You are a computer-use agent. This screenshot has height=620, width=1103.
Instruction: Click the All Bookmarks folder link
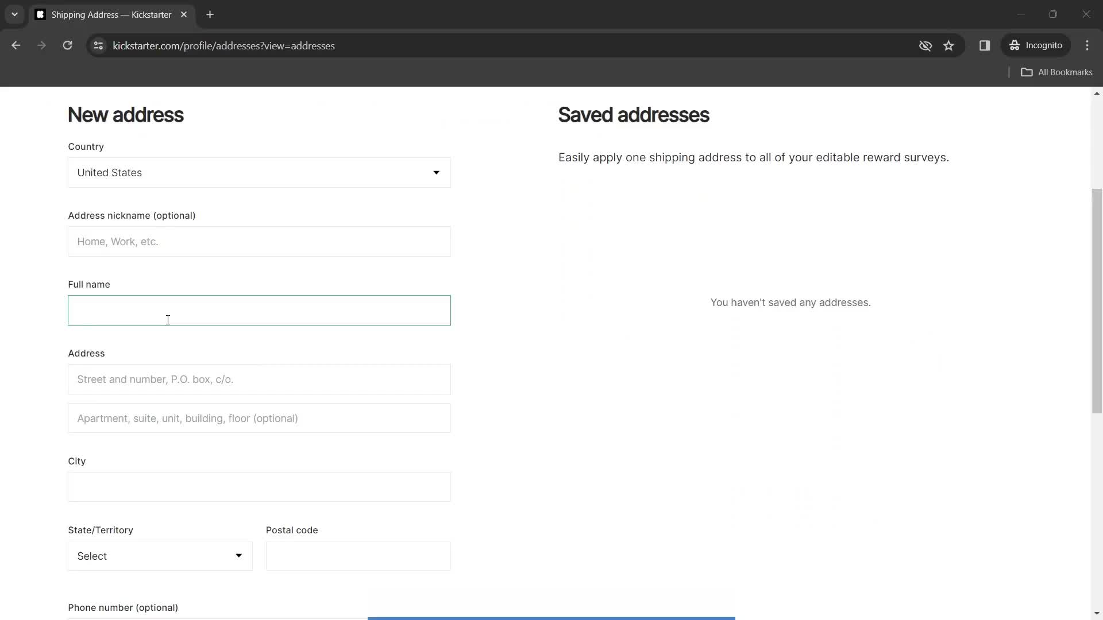pos(1057,72)
